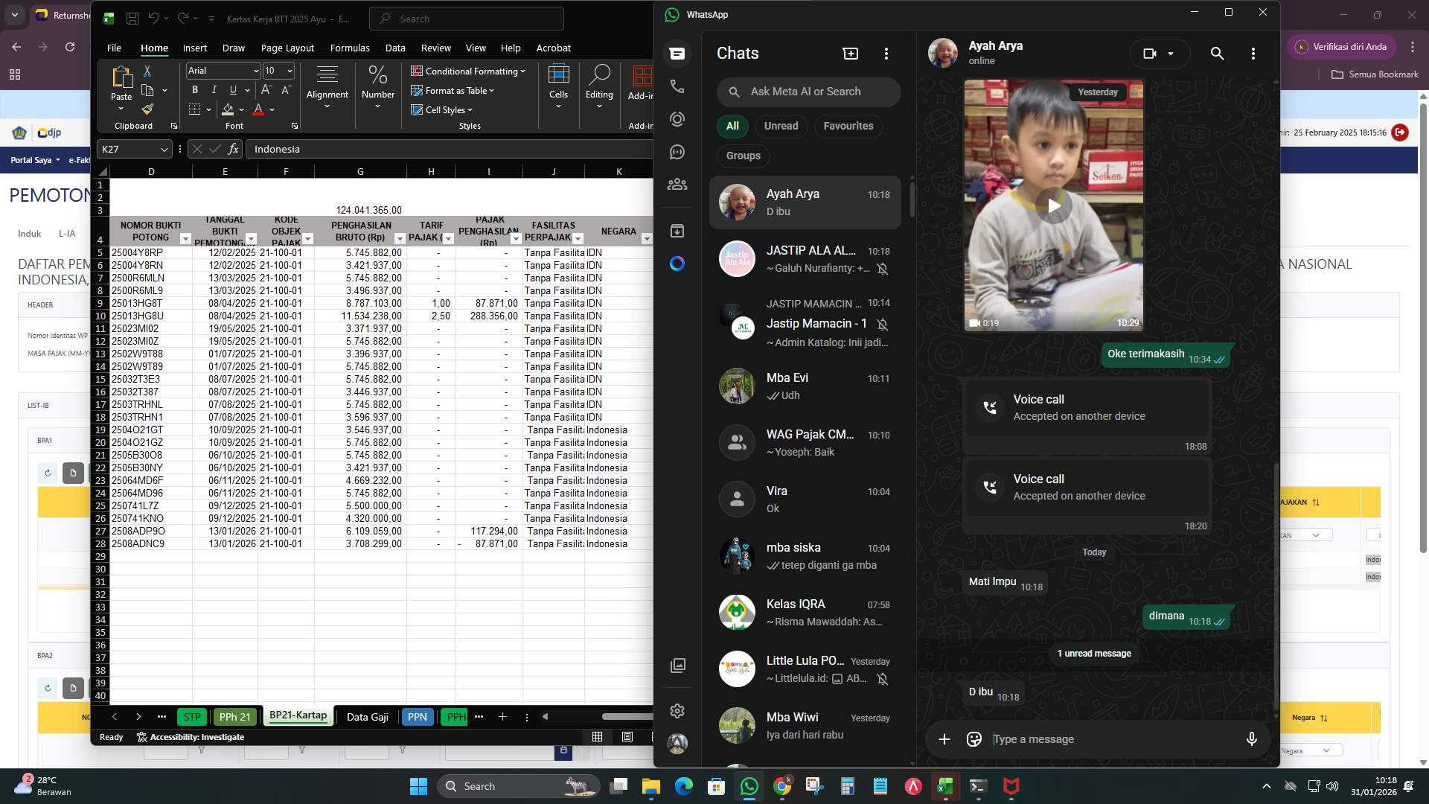Open WhatsApp Status updates
Image resolution: width=1429 pixels, height=804 pixels.
677,118
